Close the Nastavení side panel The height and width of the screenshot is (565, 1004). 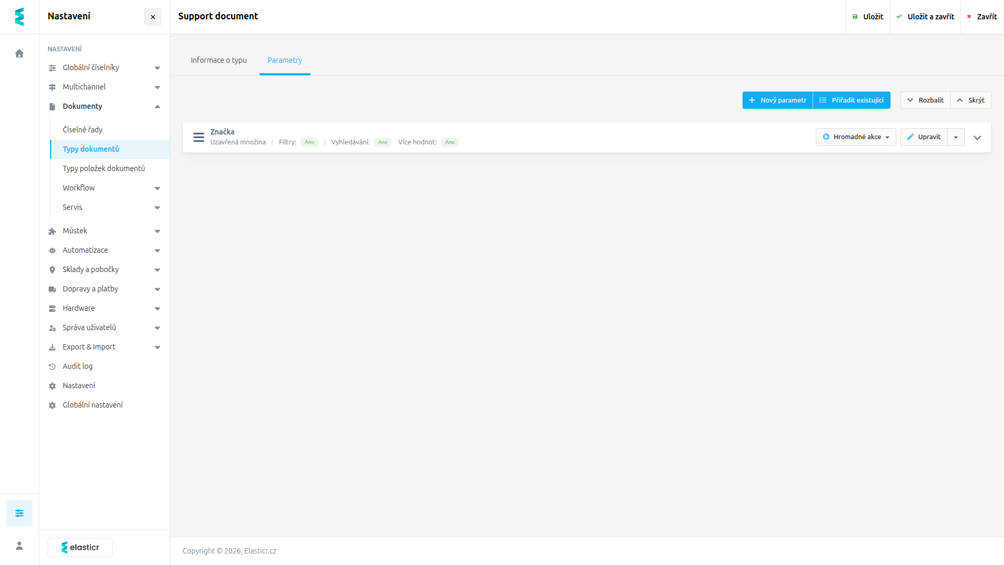[153, 17]
